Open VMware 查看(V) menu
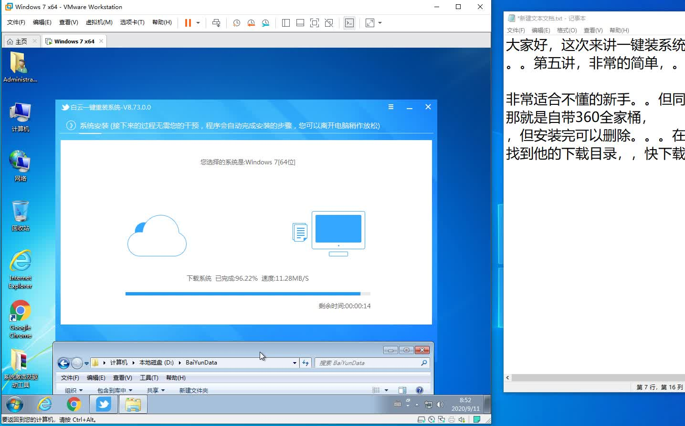 click(x=68, y=22)
